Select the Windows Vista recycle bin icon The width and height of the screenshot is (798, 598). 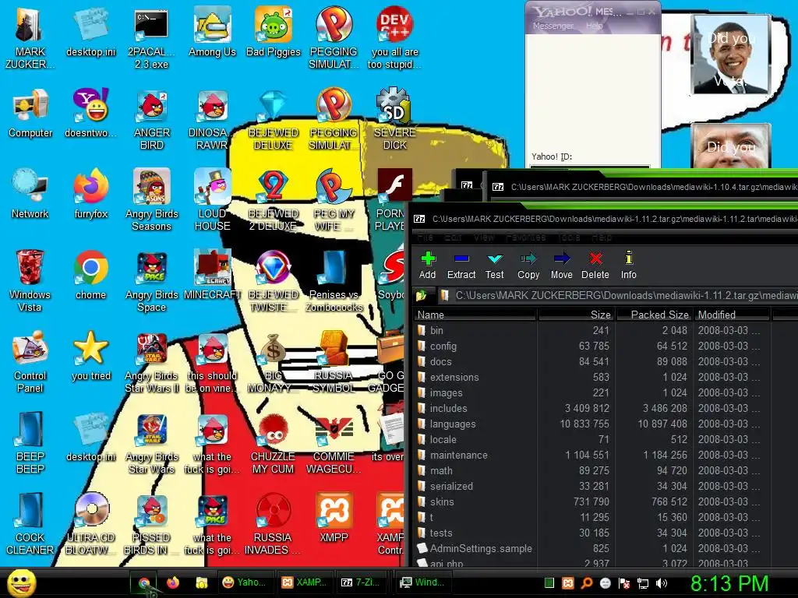point(30,280)
